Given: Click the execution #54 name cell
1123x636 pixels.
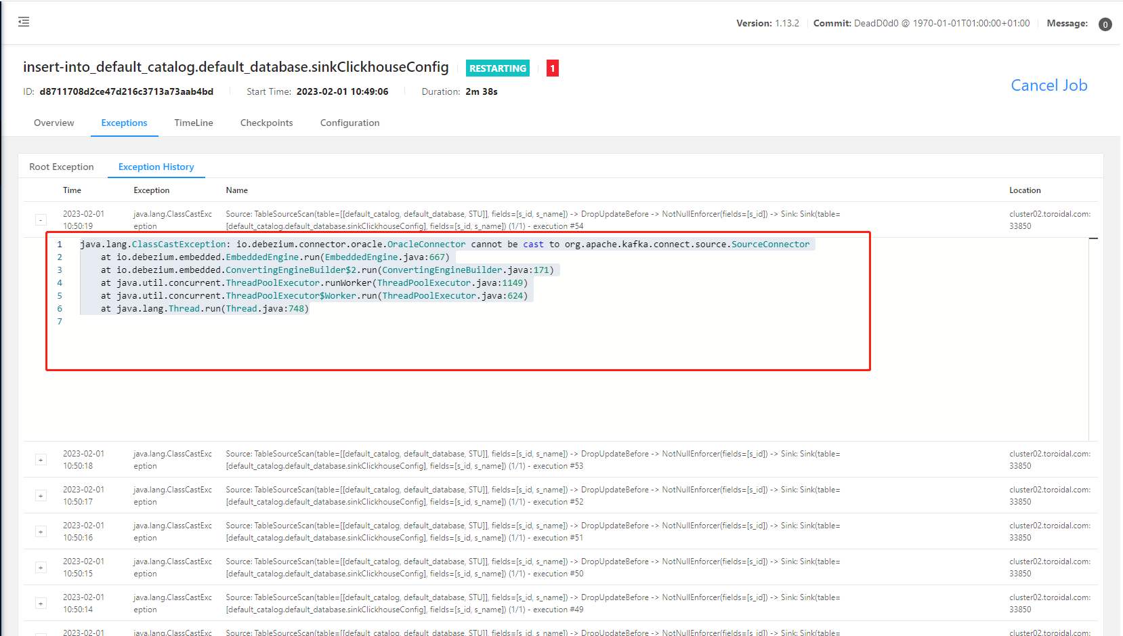Looking at the screenshot, I should [532, 220].
